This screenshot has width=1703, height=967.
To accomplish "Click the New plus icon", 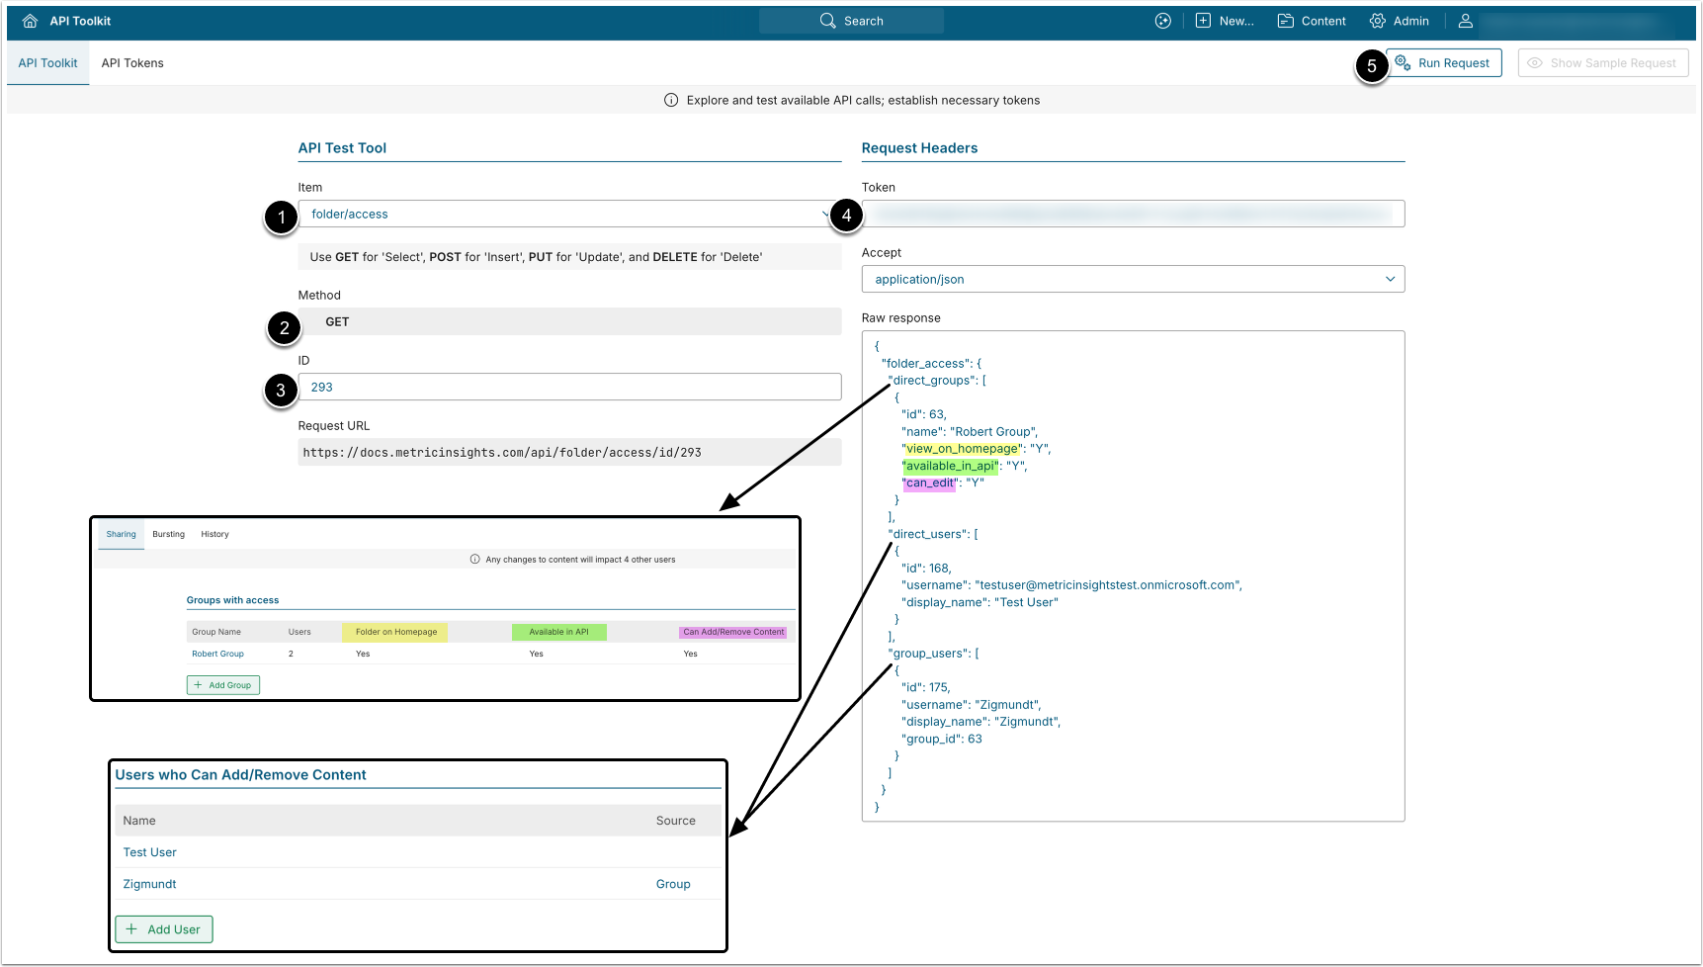I will coord(1203,21).
